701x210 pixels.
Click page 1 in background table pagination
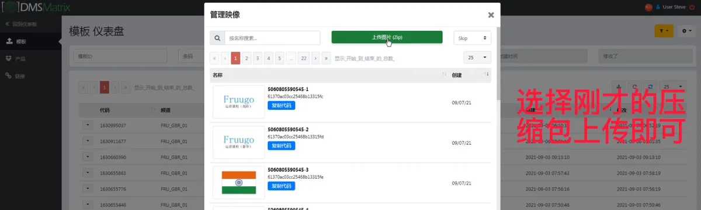(x=105, y=87)
